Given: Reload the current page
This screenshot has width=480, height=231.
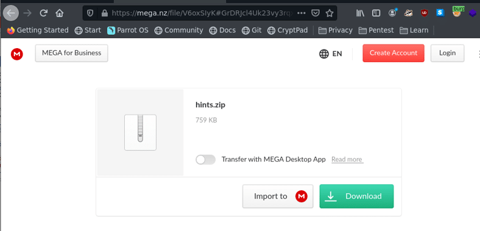Looking at the screenshot, I should coord(43,13).
